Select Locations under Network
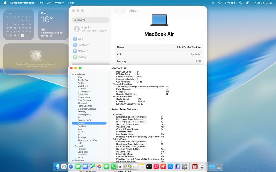 click(83, 152)
